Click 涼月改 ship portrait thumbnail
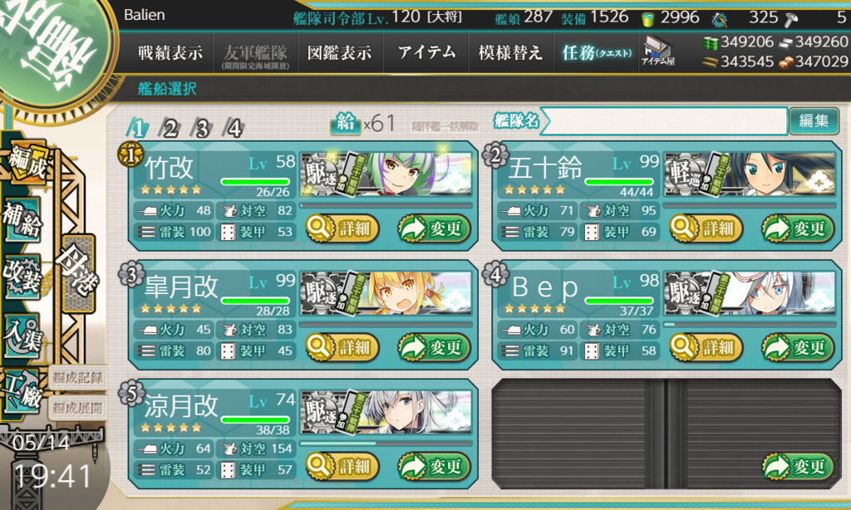 coord(386,412)
